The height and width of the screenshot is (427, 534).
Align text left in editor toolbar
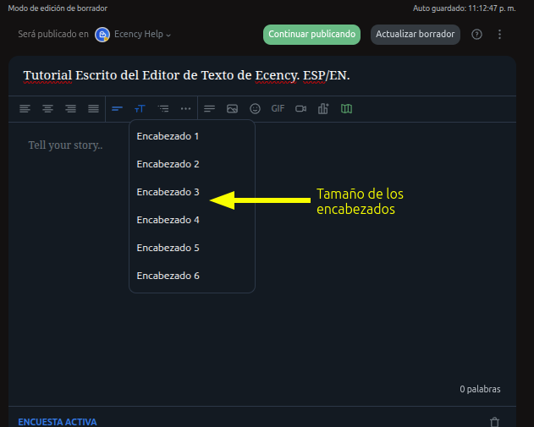click(x=25, y=109)
